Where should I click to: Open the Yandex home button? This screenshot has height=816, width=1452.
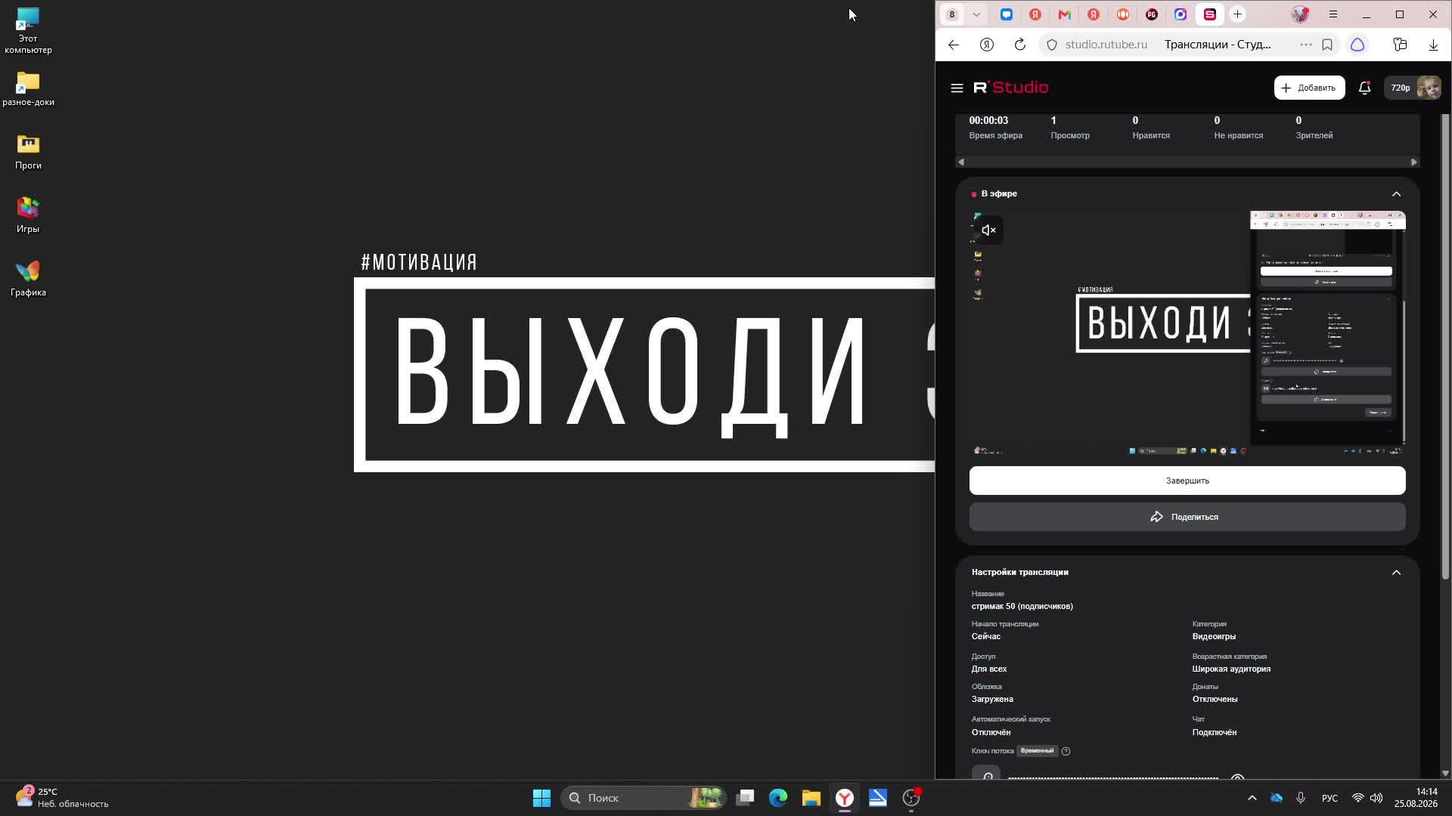pyautogui.click(x=987, y=45)
